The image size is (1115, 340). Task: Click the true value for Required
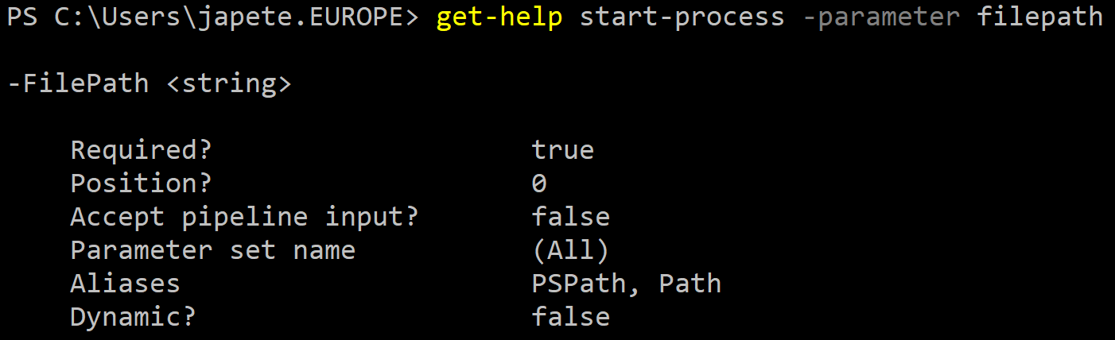(x=563, y=150)
